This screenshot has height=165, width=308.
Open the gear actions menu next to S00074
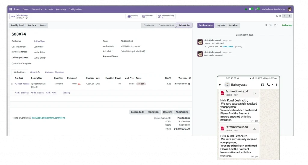[x=26, y=18]
